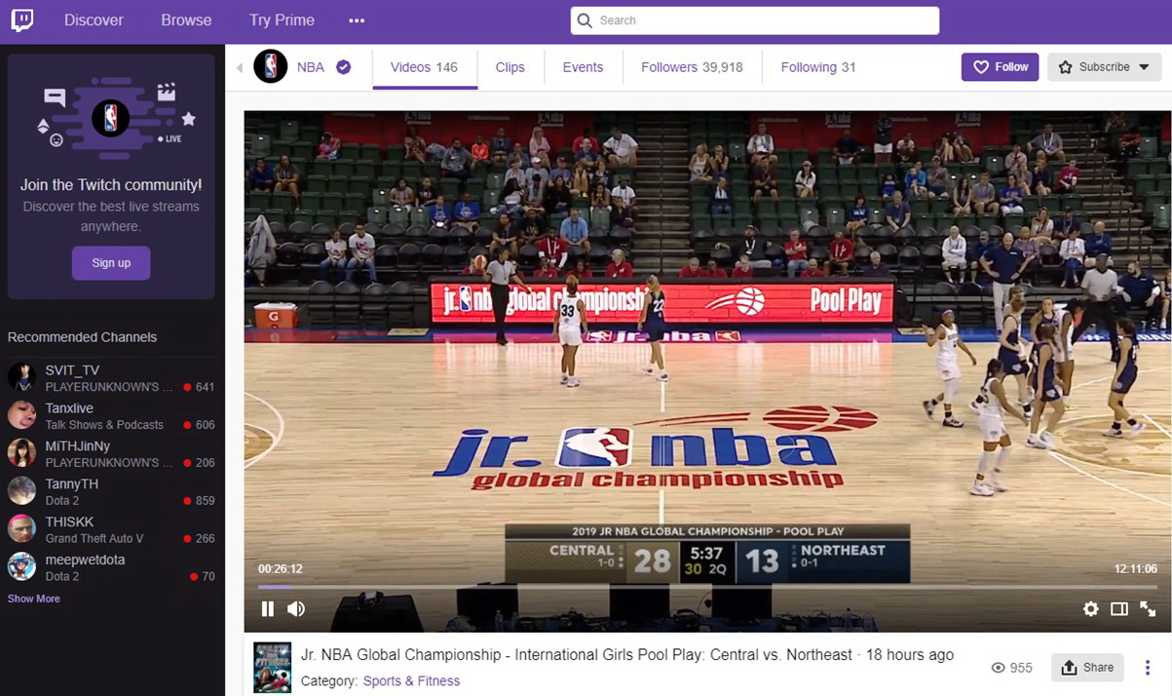Open Browse in top navigation
Image resolution: width=1172 pixels, height=696 pixels.
click(x=186, y=20)
